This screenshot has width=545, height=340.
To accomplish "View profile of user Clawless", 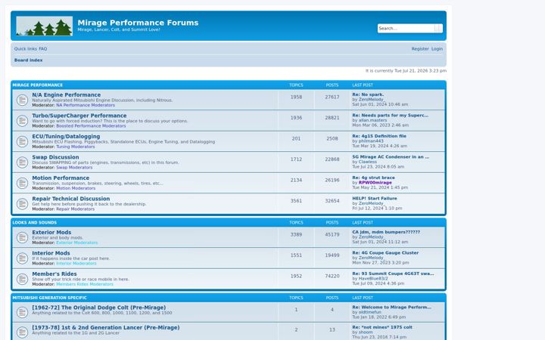I will tap(367, 162).
